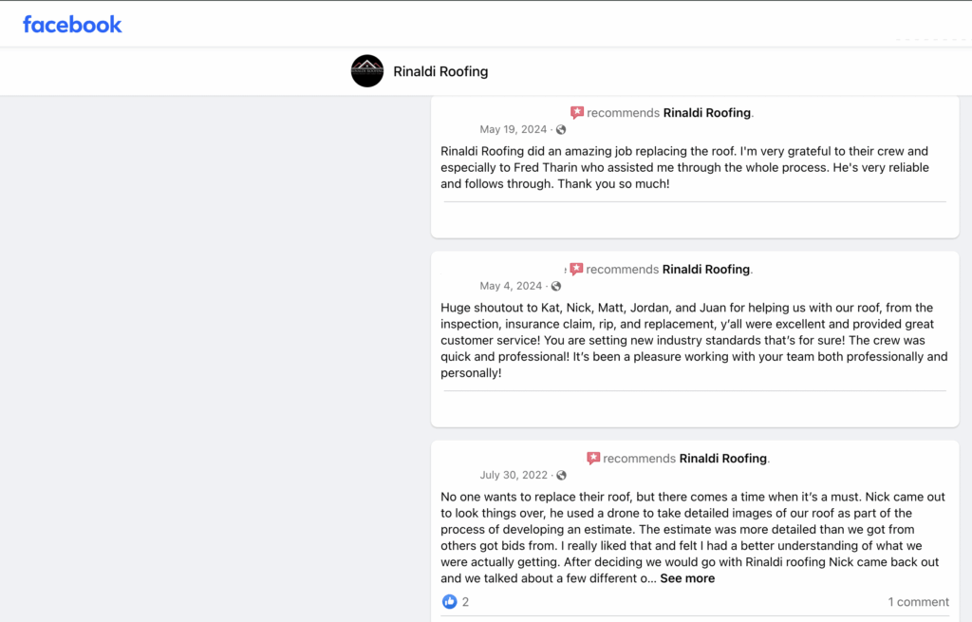Open the Rinaldi Roofing profile picture

click(366, 71)
